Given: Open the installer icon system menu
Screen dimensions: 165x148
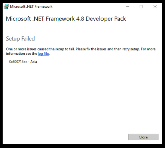Looking at the screenshot, I should point(6,7).
